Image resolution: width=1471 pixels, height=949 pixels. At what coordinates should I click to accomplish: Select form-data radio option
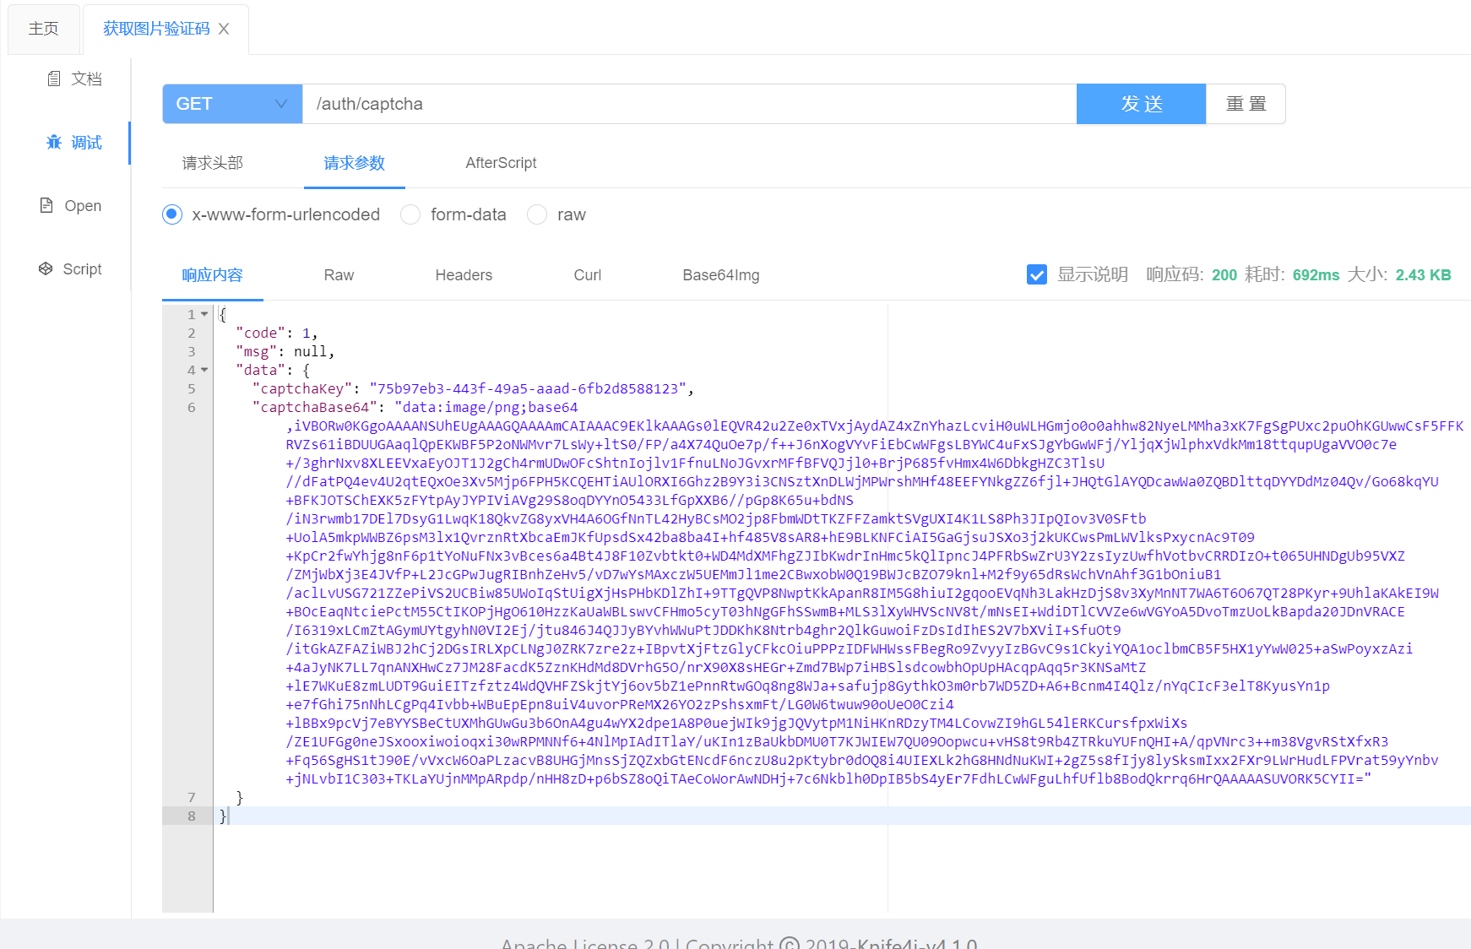coord(410,214)
